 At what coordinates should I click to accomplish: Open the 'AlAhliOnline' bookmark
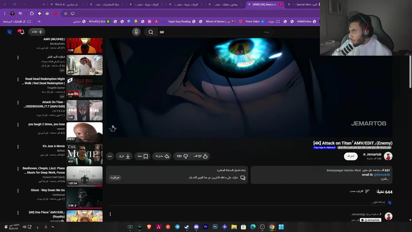click(x=306, y=22)
